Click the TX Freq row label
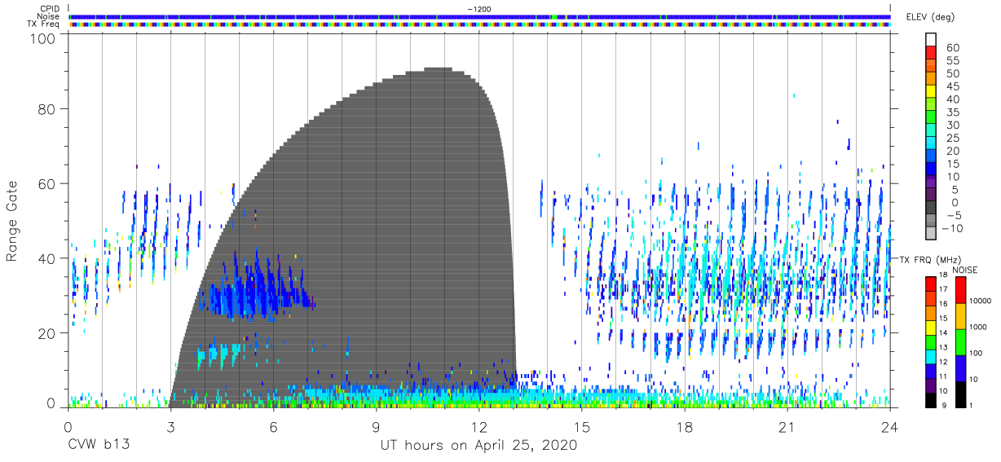The height and width of the screenshot is (462, 1001). pyautogui.click(x=44, y=24)
